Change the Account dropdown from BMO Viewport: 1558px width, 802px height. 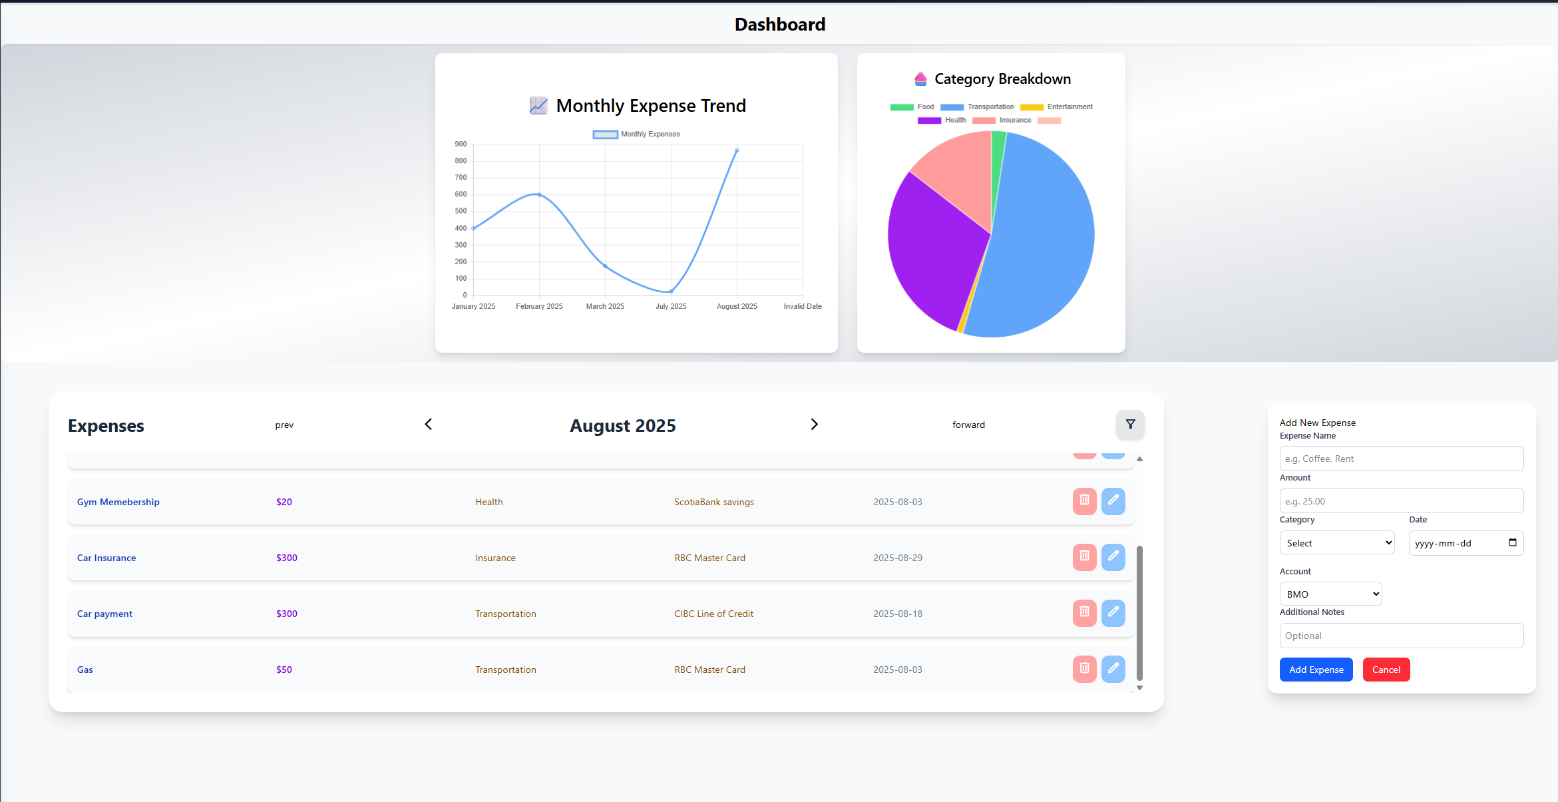[x=1330, y=593]
